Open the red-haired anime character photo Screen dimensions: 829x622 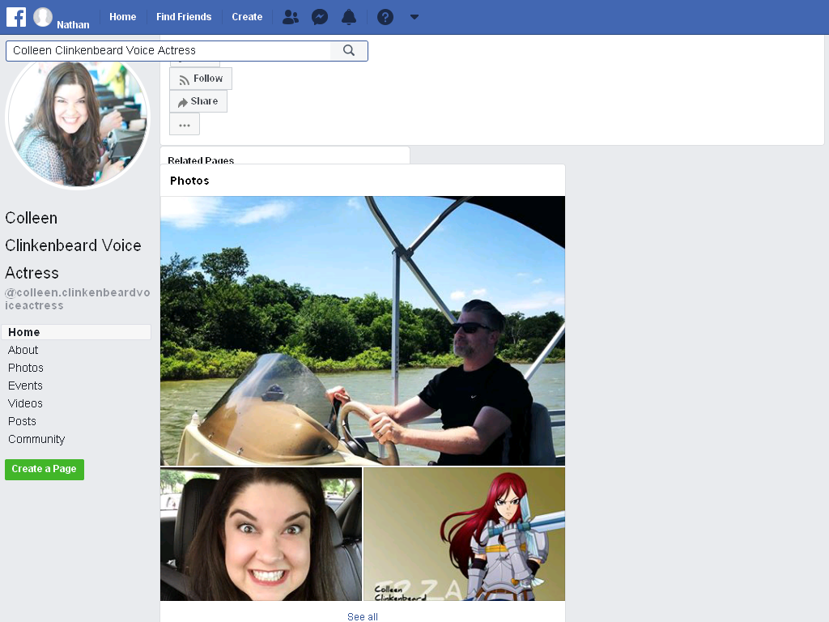click(464, 534)
